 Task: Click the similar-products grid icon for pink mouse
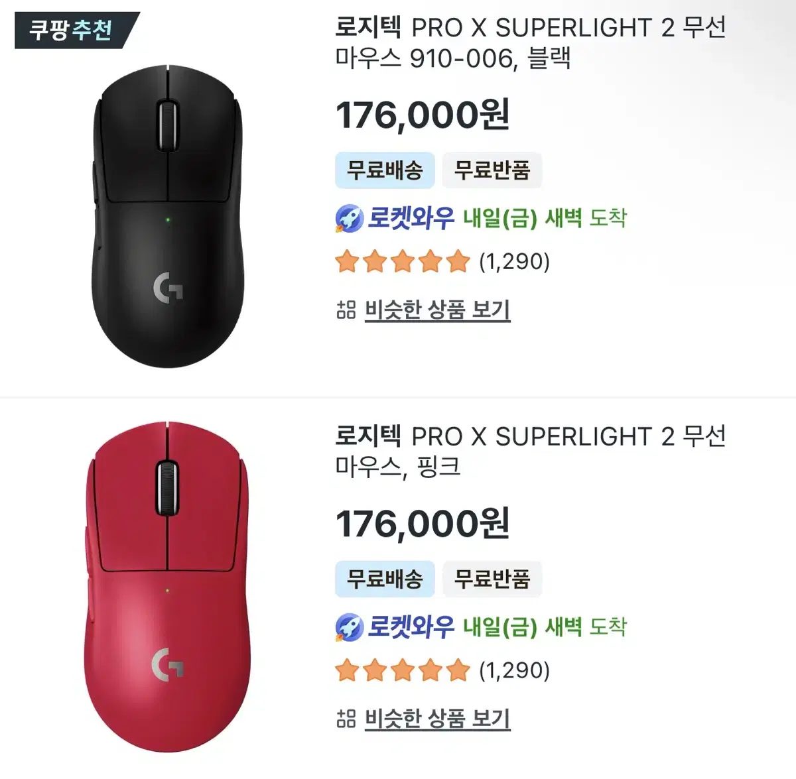coord(346,718)
